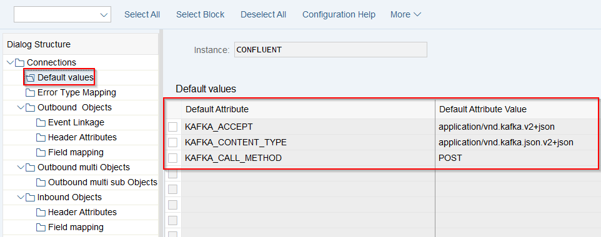
Task: Click folder icon of Outbound Field mapping
Action: [41, 152]
